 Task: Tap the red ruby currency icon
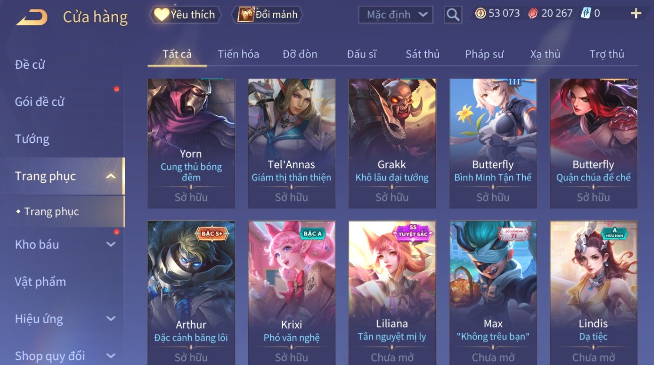[x=533, y=13]
